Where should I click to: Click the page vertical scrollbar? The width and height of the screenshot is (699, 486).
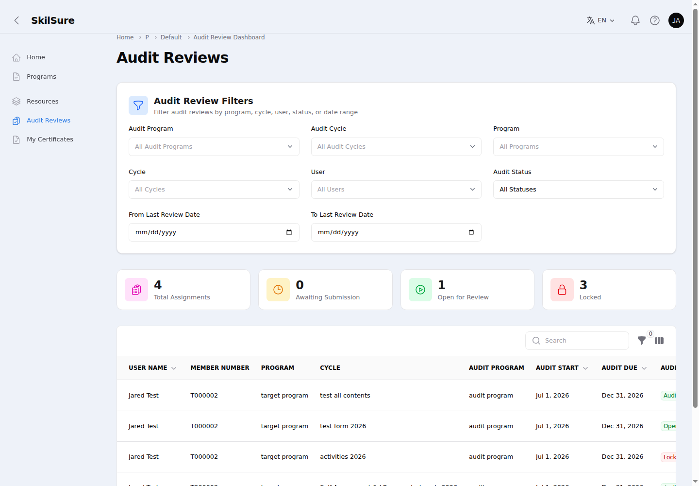click(695, 209)
